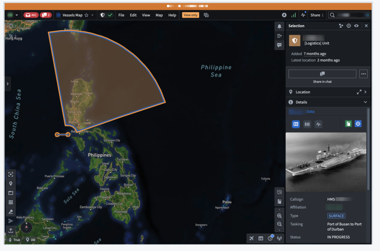Toggle the grid overlay icon
Image resolution: width=380 pixels, height=251 pixels.
(x=11, y=202)
